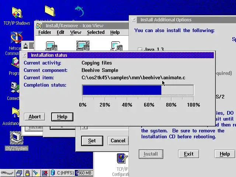Click the shutdown computer icon in WarpCenter
This screenshot has width=236, height=177.
[x=45, y=173]
